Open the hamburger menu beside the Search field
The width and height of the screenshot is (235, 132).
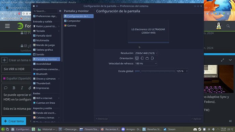(x=60, y=11)
